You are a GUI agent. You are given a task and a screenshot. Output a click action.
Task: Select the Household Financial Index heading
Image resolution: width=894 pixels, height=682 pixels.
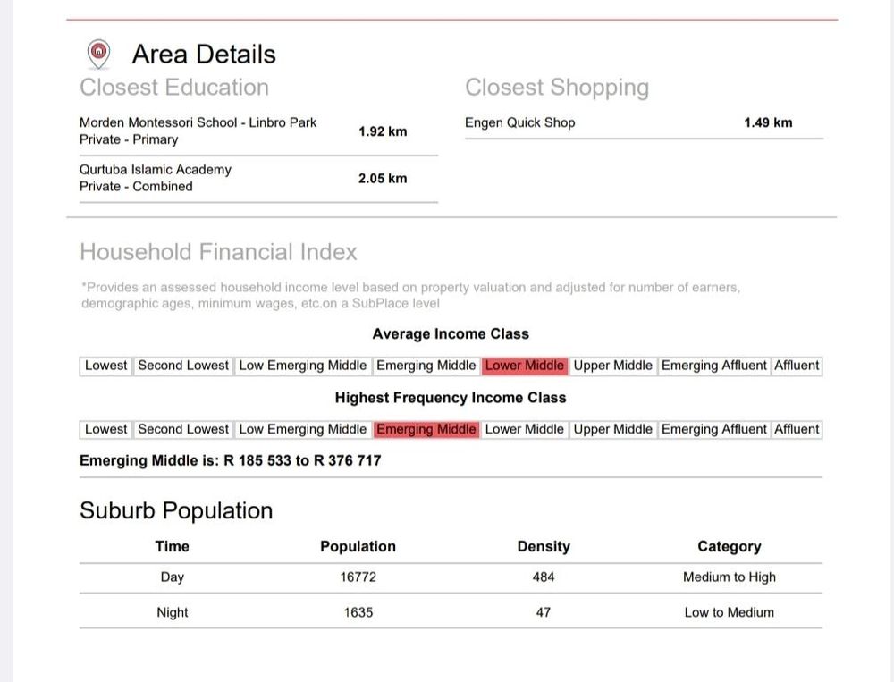tap(218, 252)
